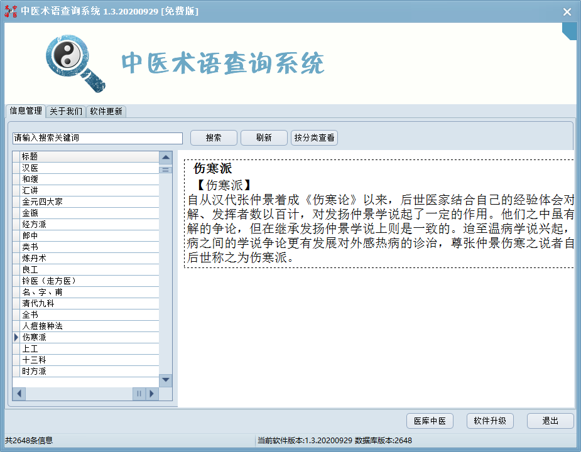Click the vertical scrollbar thumb in list
This screenshot has width=581, height=452.
(x=166, y=169)
